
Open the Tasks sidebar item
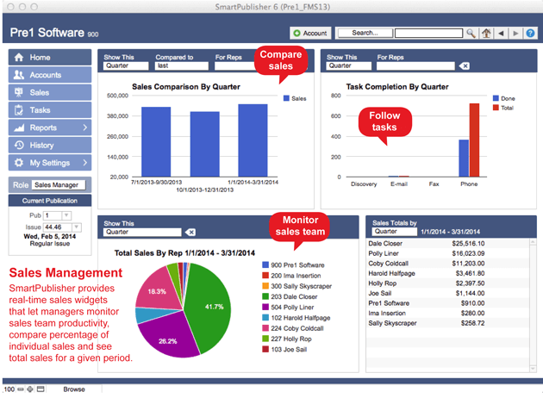pyautogui.click(x=50, y=110)
